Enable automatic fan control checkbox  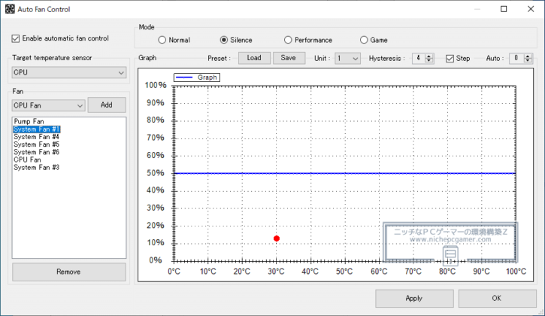(17, 38)
